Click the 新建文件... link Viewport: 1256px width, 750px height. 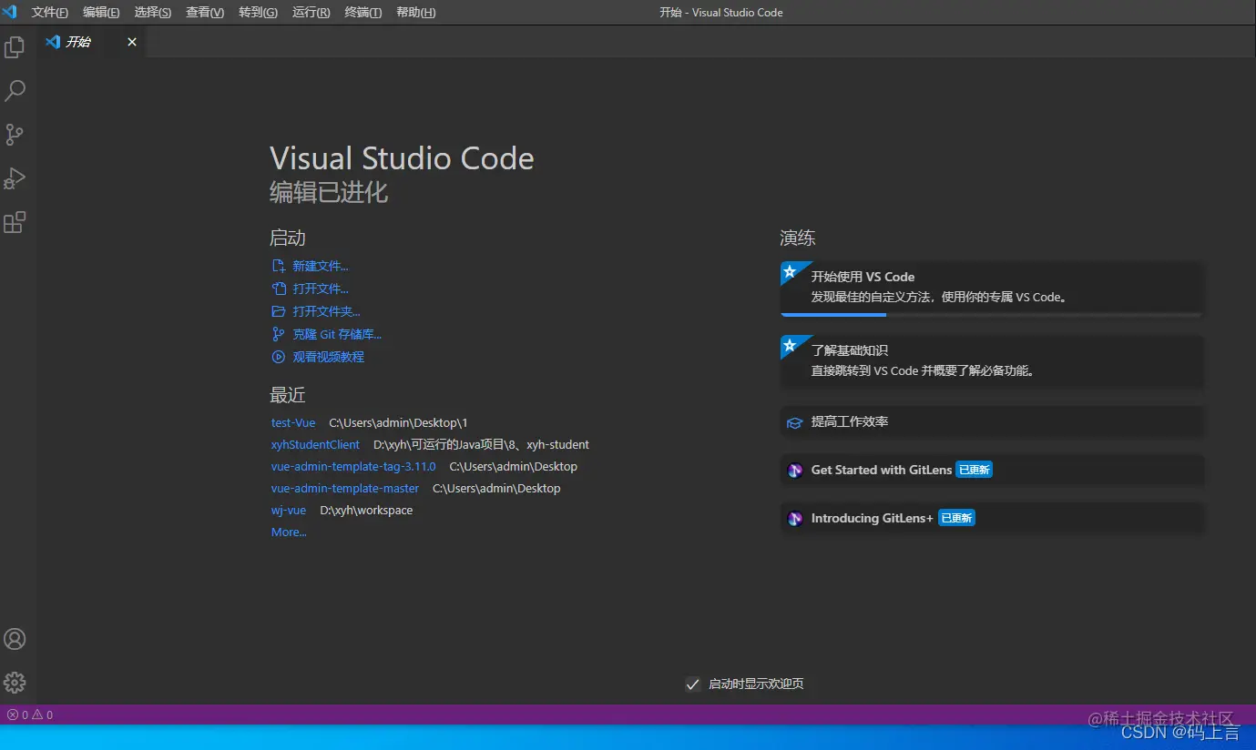coord(321,266)
